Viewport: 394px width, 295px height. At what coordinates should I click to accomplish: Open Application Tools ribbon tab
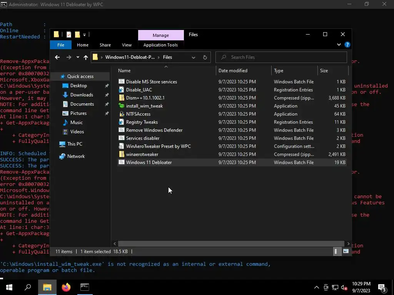pyautogui.click(x=160, y=45)
